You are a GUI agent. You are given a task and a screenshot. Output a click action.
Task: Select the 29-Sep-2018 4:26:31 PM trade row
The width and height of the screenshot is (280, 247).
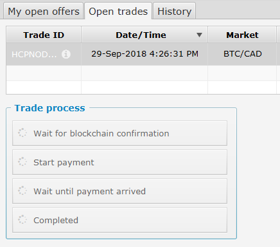(x=143, y=54)
